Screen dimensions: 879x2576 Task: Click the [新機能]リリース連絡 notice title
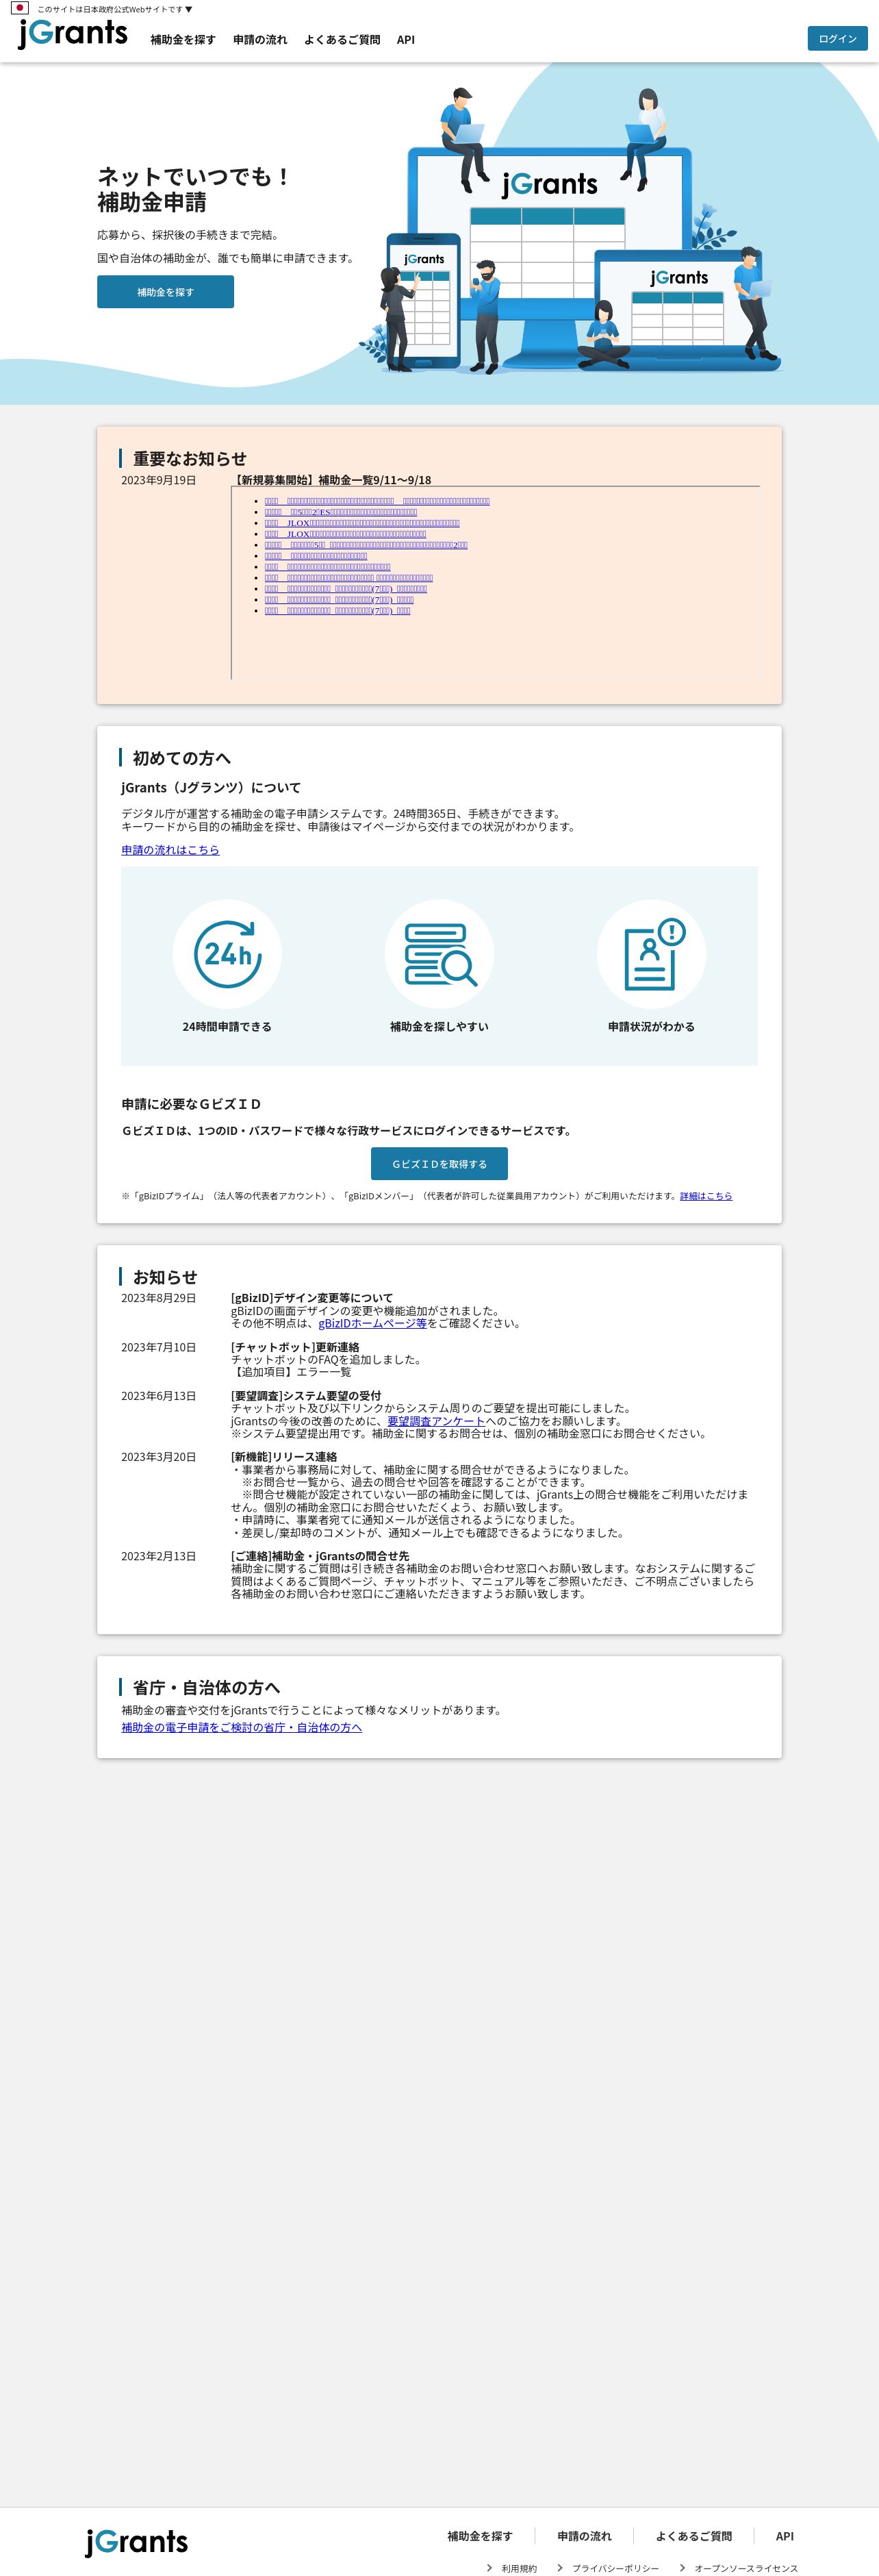point(284,1457)
